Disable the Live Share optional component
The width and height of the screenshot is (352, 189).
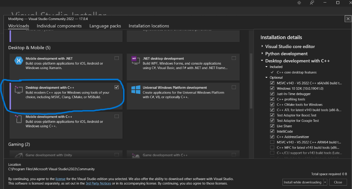coord(272,126)
